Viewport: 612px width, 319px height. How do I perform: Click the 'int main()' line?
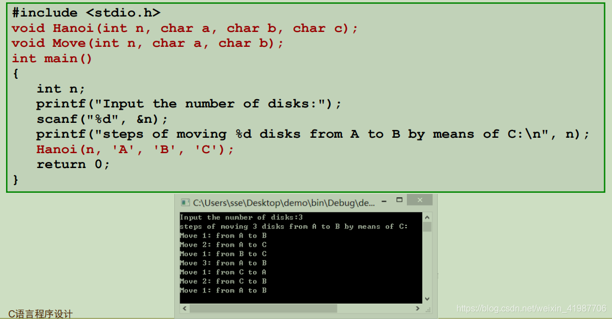coord(52,58)
